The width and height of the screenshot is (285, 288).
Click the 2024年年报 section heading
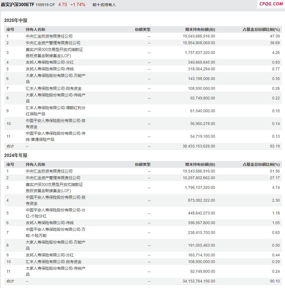click(16, 156)
